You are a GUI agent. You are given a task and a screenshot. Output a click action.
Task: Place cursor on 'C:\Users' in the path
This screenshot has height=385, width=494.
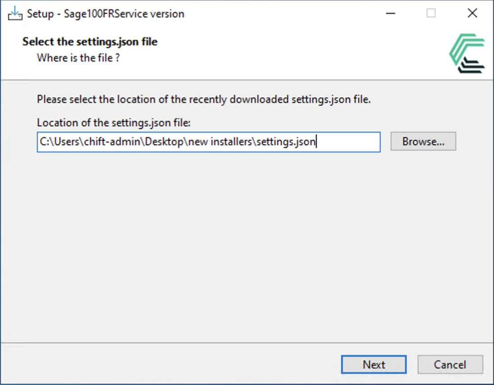point(60,142)
